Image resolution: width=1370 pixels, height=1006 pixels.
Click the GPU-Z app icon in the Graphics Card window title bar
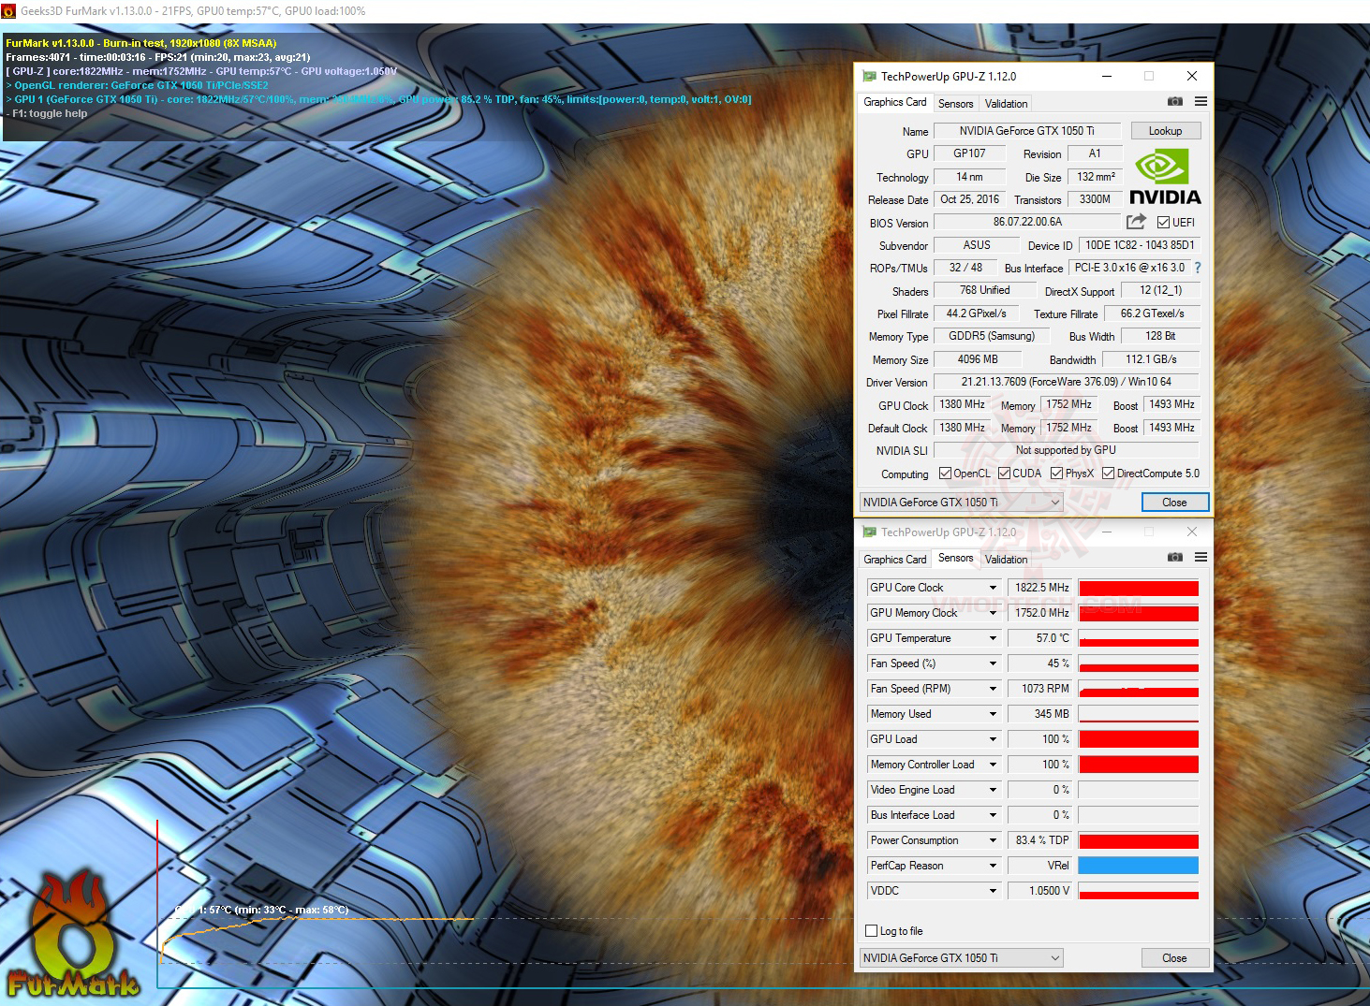tap(869, 77)
